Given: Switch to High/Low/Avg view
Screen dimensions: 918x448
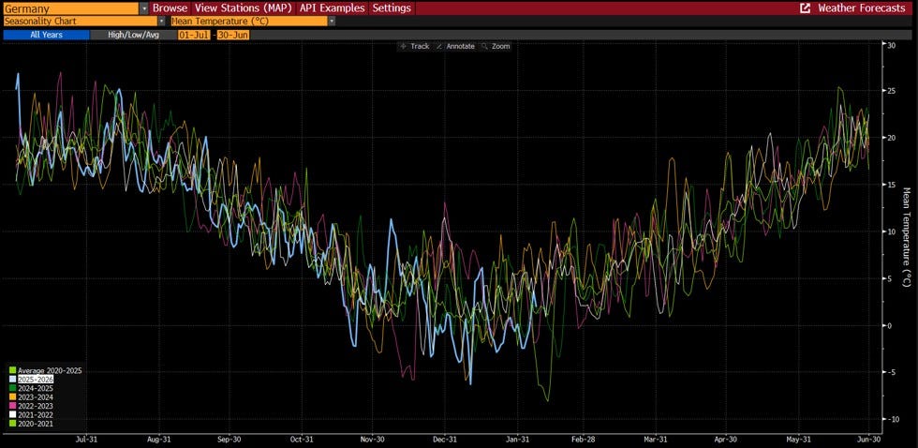Looking at the screenshot, I should point(133,35).
